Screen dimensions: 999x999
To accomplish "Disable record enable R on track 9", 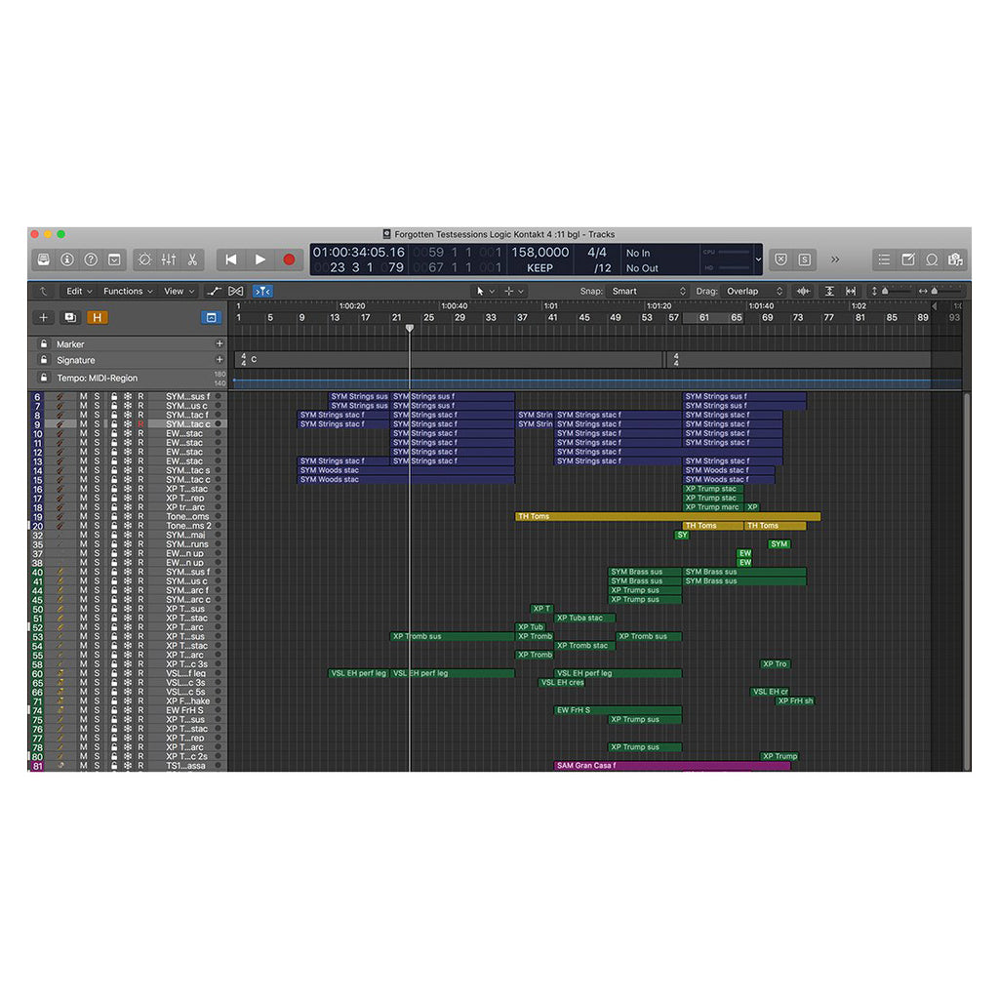I will [x=140, y=424].
